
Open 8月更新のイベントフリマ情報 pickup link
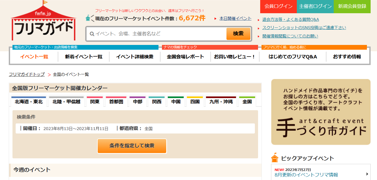(x=306, y=175)
